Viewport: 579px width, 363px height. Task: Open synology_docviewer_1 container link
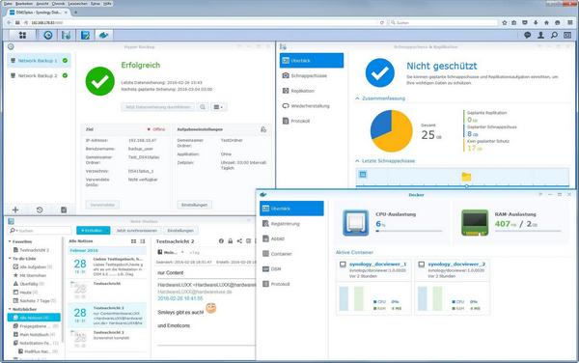point(377,265)
